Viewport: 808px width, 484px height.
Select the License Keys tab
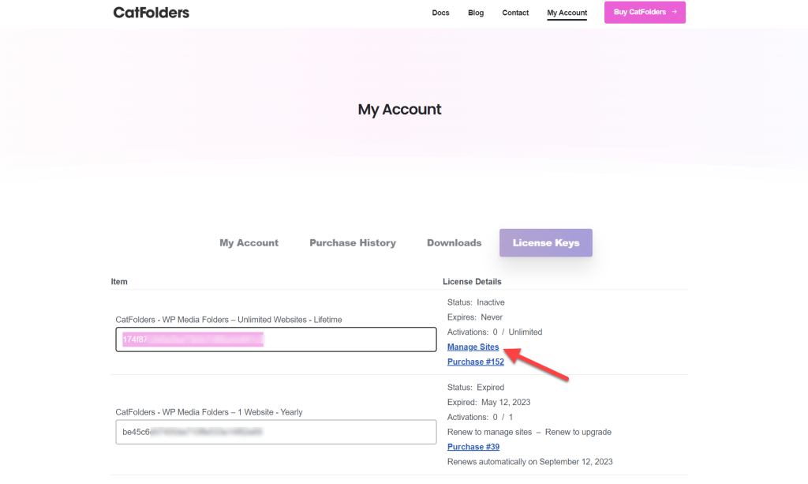[546, 242]
